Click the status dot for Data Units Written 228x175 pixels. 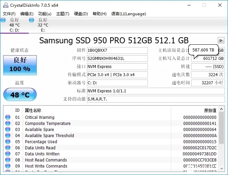pyautogui.click(x=8, y=154)
